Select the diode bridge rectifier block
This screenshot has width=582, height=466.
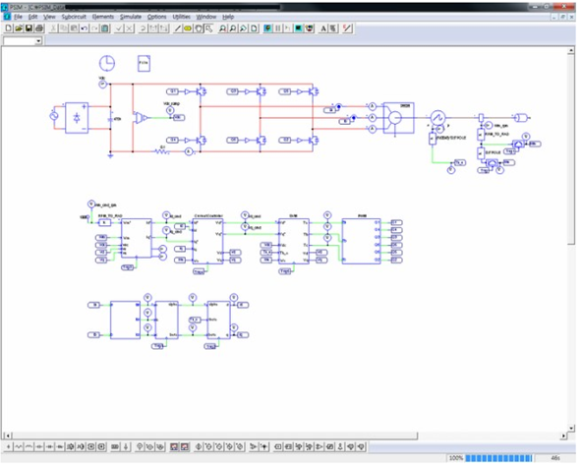(x=77, y=118)
